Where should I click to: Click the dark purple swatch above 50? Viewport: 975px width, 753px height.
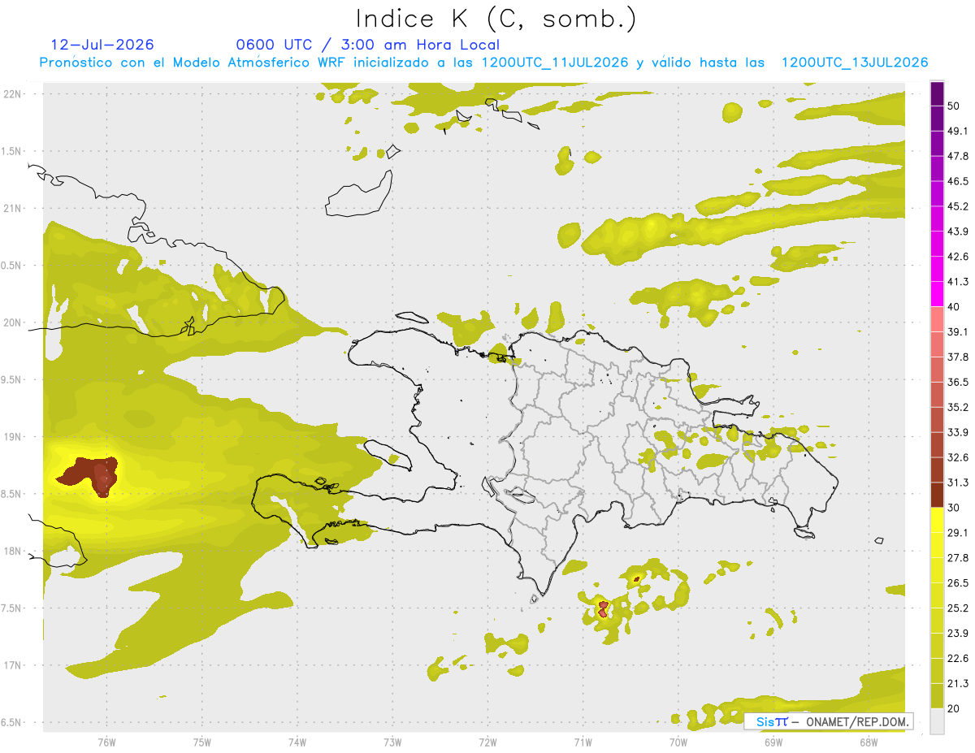pos(937,94)
